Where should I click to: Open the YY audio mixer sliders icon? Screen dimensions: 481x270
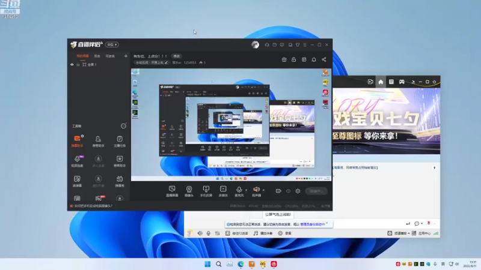(x=218, y=233)
